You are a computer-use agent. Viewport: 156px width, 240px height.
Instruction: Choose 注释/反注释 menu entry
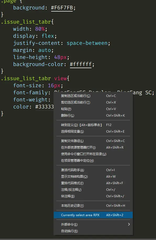[x=93, y=190]
